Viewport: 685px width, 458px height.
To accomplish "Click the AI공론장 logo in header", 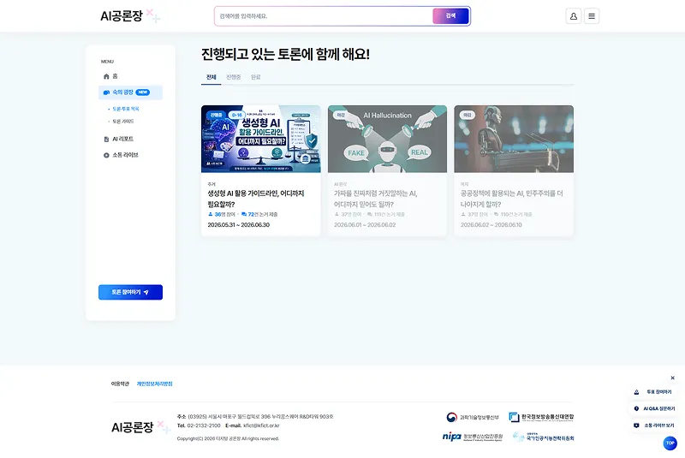I will coord(130,16).
